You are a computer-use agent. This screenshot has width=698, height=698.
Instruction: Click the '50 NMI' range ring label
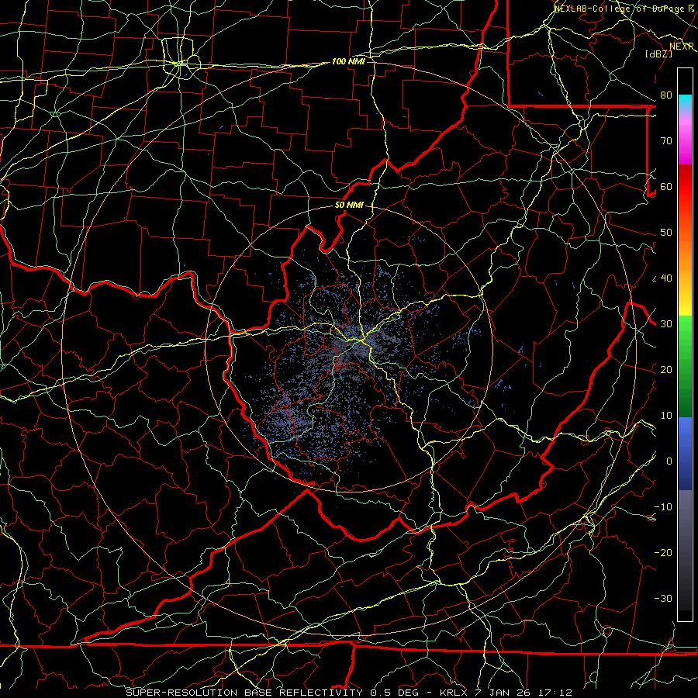pos(349,206)
